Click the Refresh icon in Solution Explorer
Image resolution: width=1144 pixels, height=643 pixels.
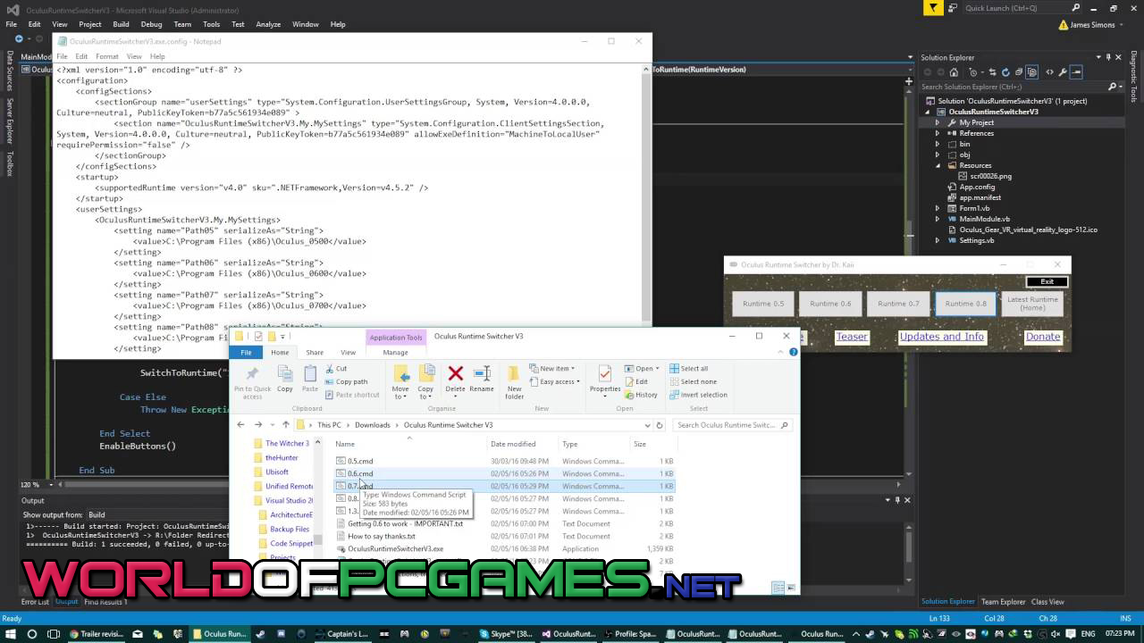point(1005,72)
